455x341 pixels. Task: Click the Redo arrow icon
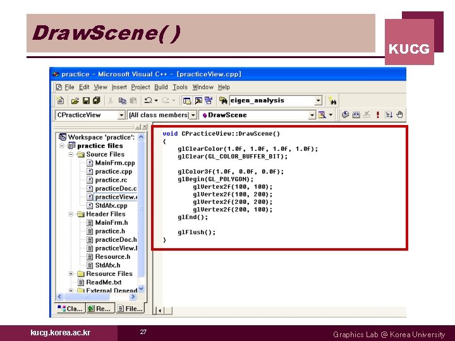point(166,100)
